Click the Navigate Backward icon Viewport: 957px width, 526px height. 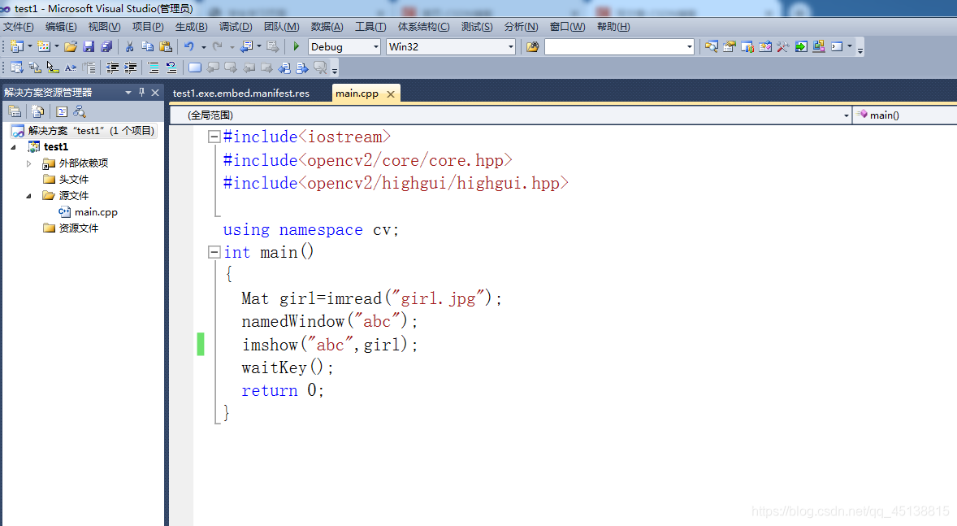click(x=247, y=46)
